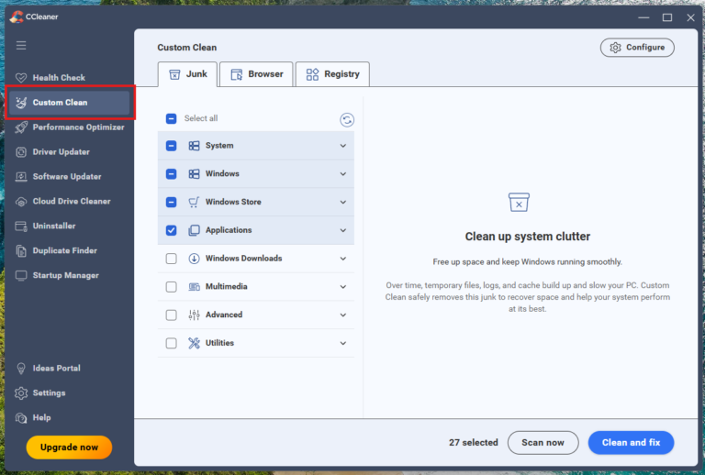
Task: Check the Utilities checkbox
Action: [x=171, y=343]
